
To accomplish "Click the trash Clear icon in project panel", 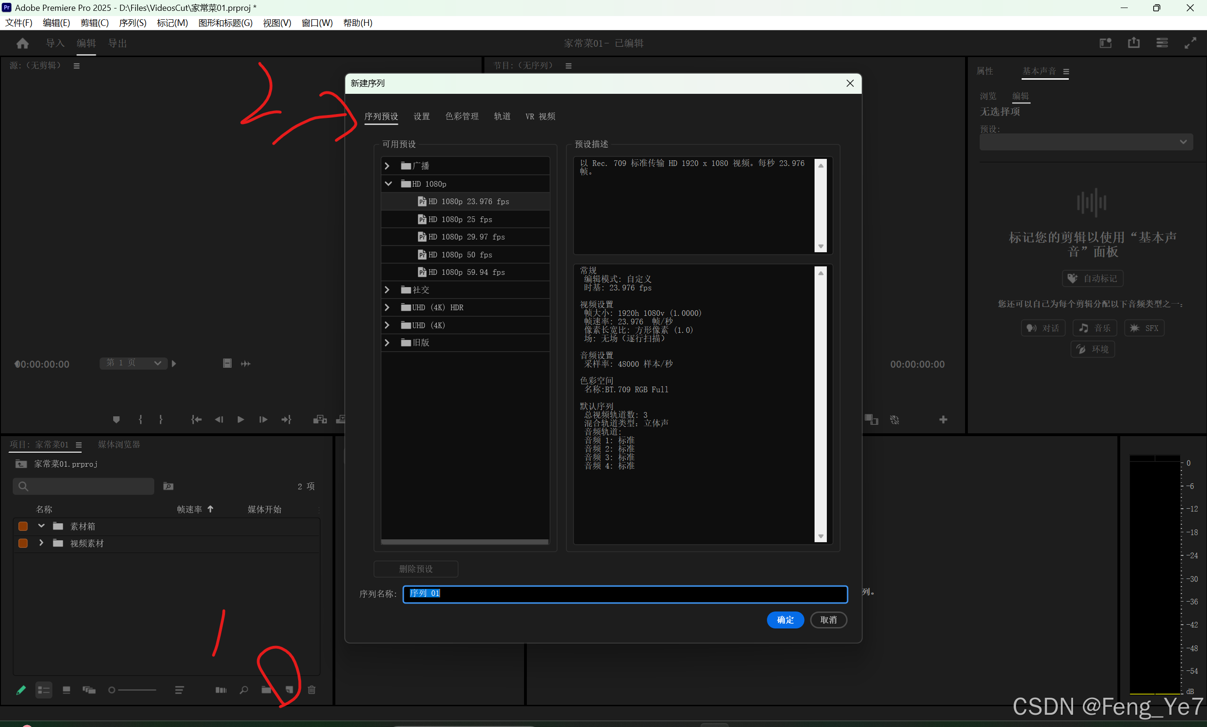I will click(x=312, y=690).
